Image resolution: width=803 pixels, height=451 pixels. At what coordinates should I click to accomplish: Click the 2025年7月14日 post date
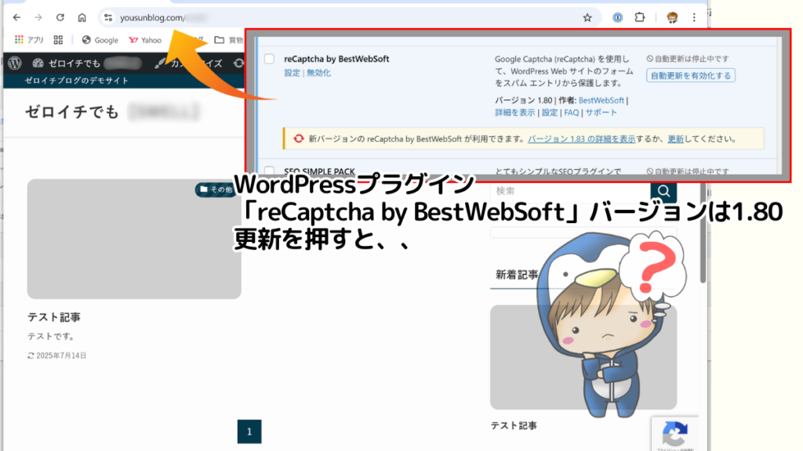pyautogui.click(x=56, y=355)
